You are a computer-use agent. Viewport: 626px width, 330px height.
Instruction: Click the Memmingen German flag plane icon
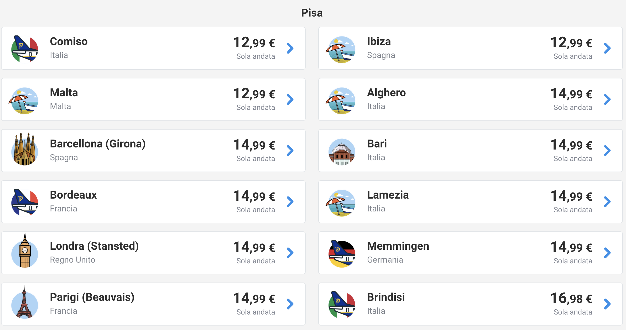click(342, 253)
